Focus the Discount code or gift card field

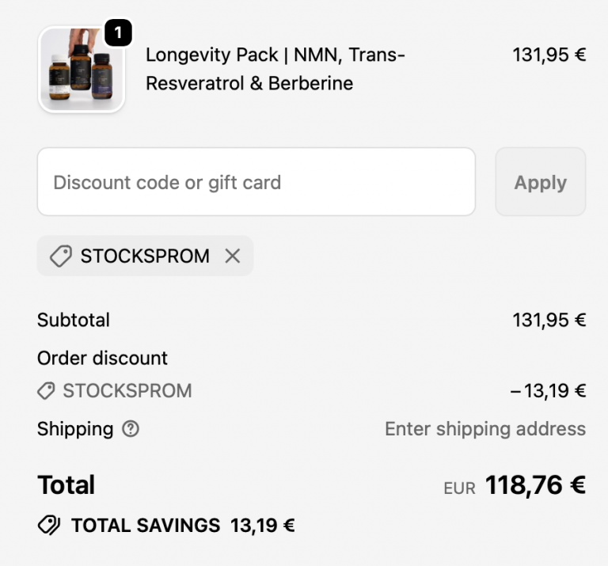point(256,182)
